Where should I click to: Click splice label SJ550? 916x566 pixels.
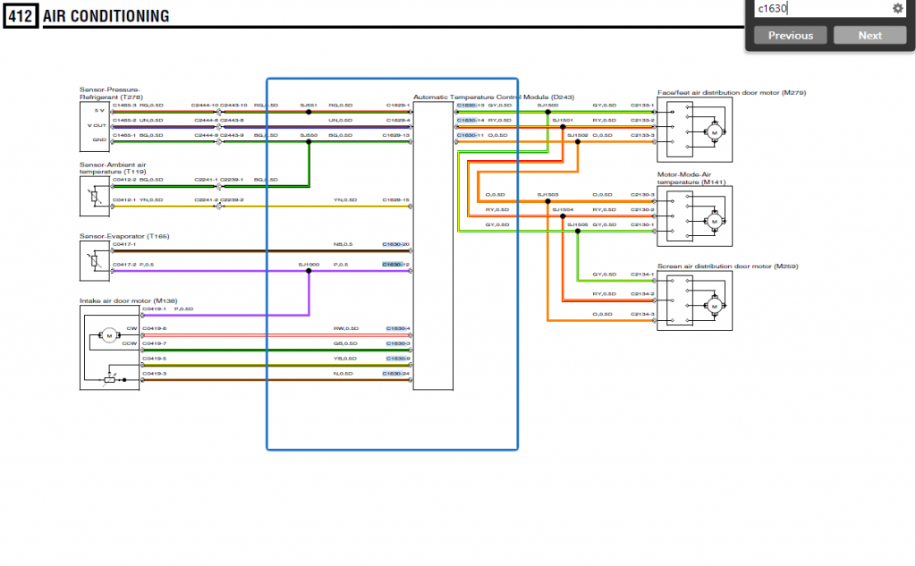pos(309,135)
